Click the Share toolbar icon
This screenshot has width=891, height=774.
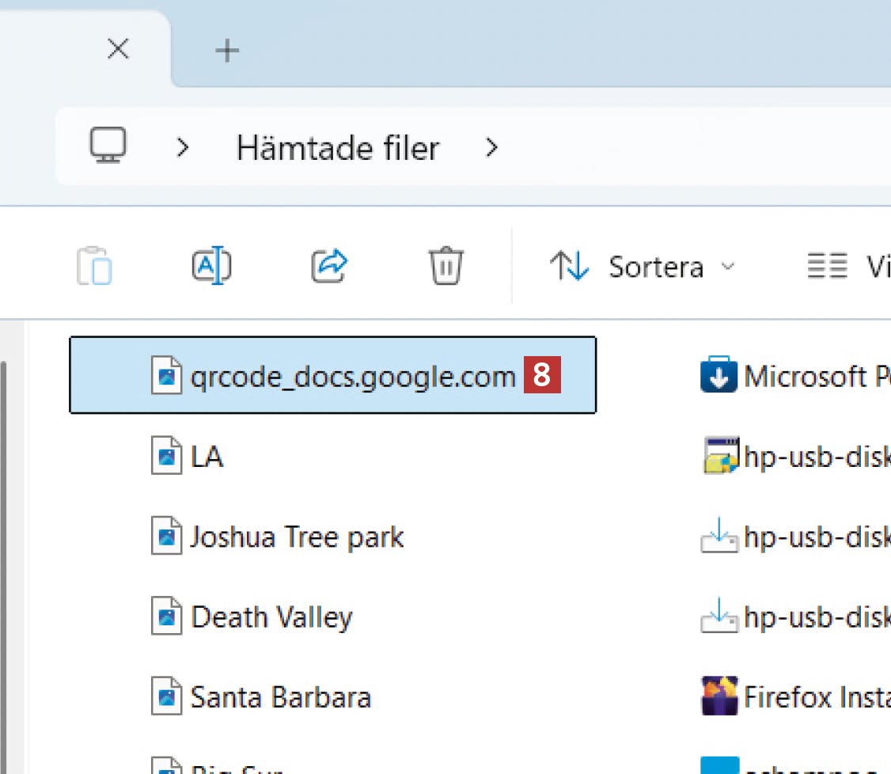[329, 266]
